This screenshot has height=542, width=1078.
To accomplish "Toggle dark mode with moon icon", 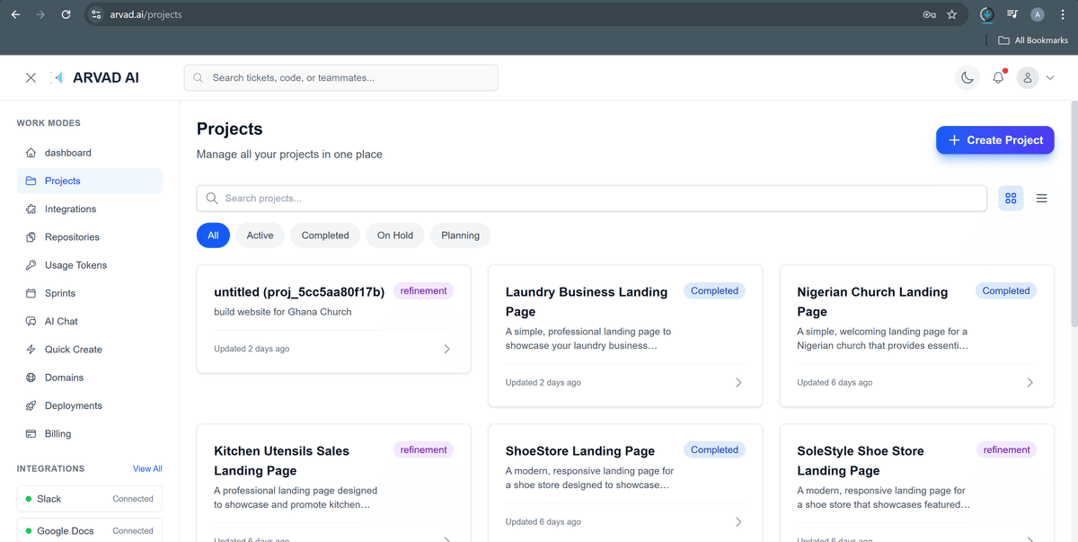I will tap(967, 77).
